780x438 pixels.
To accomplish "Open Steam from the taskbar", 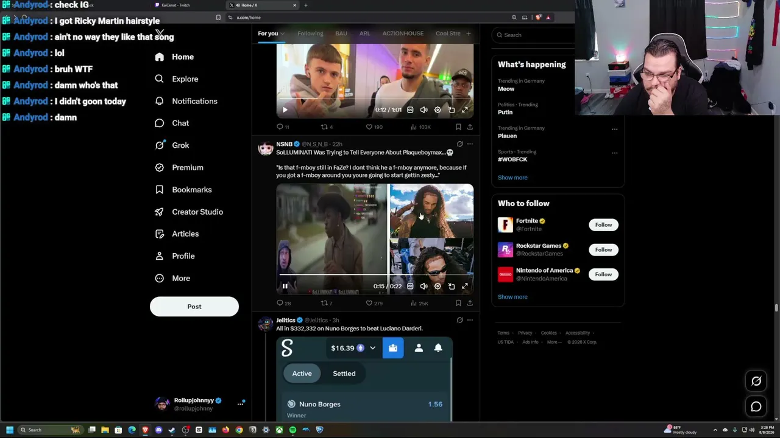I will click(172, 430).
